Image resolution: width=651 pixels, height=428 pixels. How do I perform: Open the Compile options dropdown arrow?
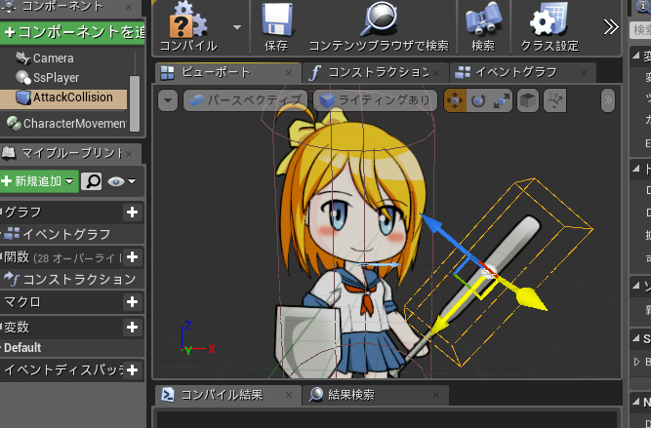[x=237, y=27]
